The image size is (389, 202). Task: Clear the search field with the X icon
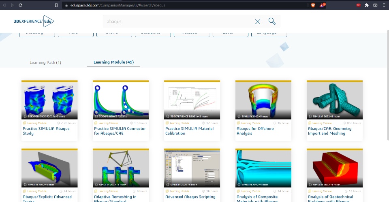(x=258, y=21)
